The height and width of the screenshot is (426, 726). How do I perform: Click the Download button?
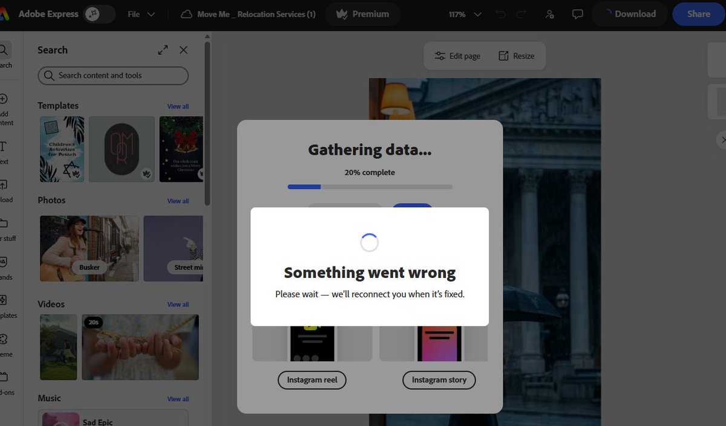630,14
